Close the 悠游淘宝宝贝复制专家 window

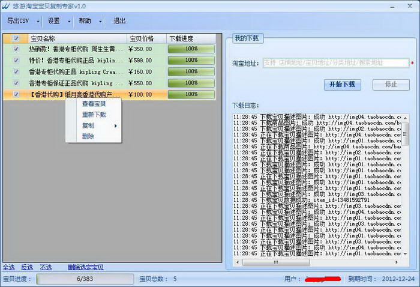click(x=410, y=5)
